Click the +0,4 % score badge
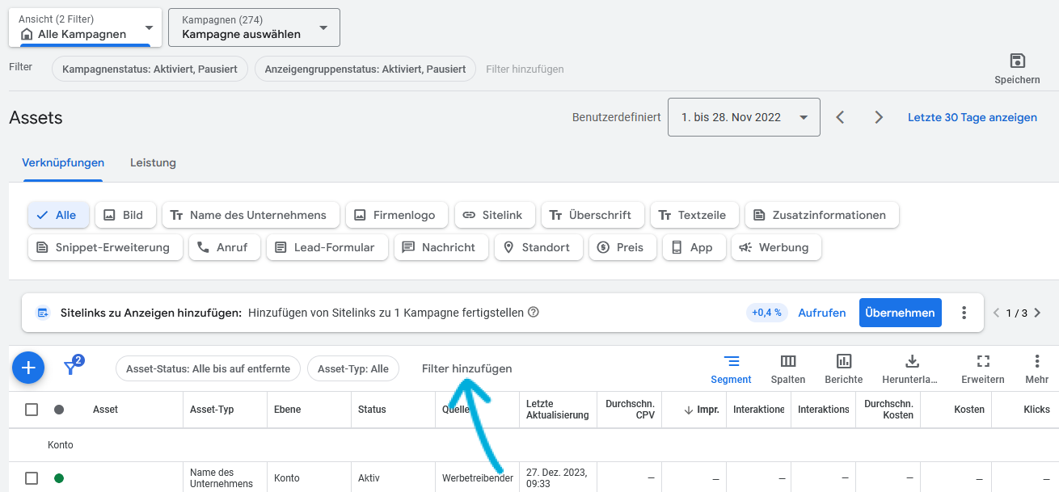This screenshot has height=492, width=1059. [766, 313]
